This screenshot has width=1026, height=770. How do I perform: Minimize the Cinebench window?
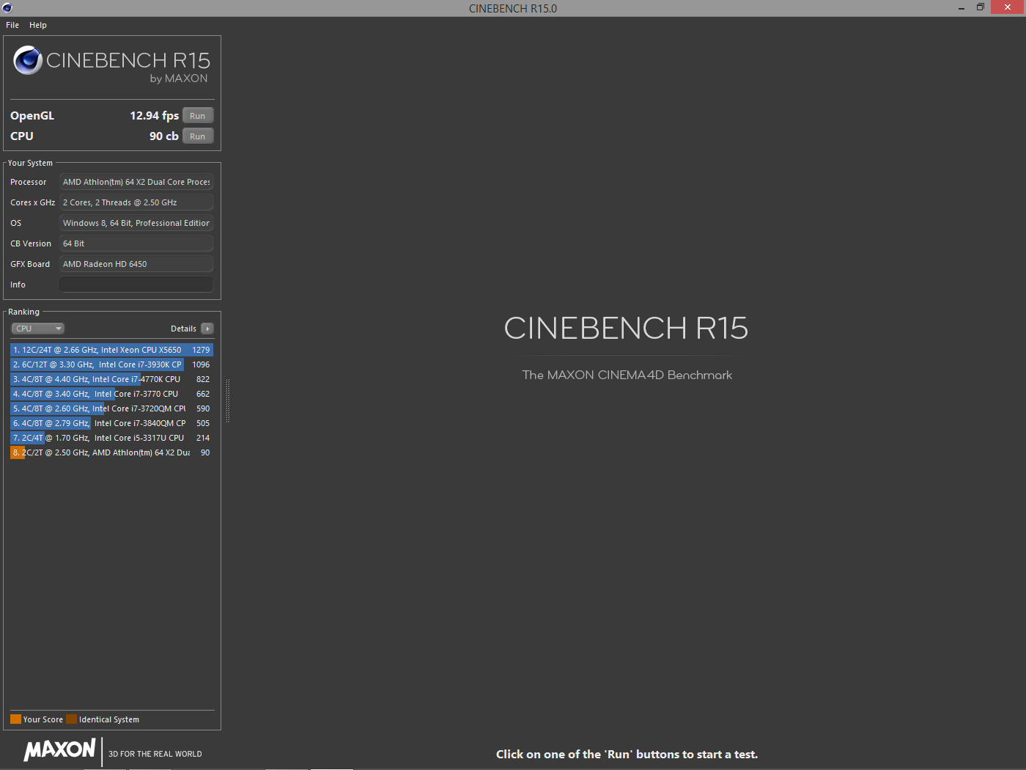click(961, 7)
